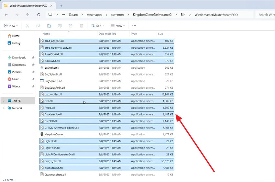Open the View dropdown
Viewport: 275px width, 182px height.
point(118,26)
